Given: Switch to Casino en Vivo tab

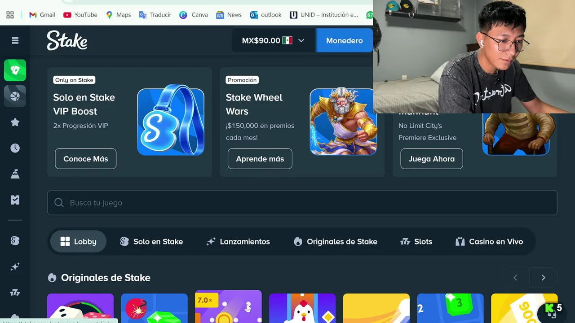Looking at the screenshot, I should tap(489, 241).
